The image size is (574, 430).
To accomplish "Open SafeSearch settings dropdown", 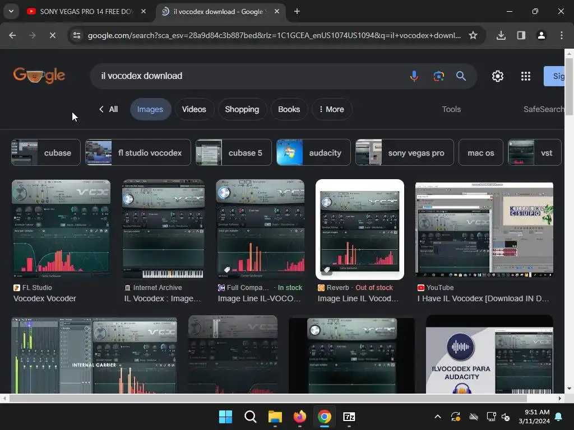I will [544, 109].
